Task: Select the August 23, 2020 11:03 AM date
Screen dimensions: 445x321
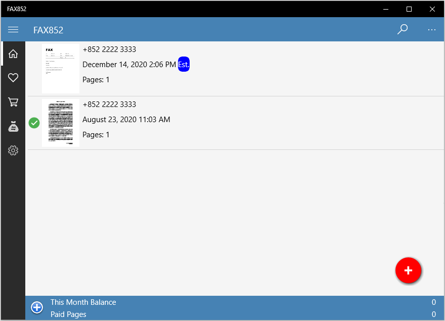Action: (126, 120)
